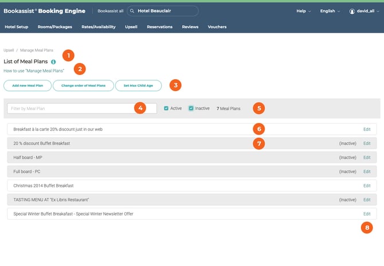Select the Reservations menu item
This screenshot has height=266, width=384.
coord(159,27)
